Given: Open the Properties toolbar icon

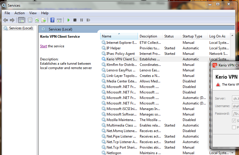Looking at the screenshot, I should (x=30, y=20).
